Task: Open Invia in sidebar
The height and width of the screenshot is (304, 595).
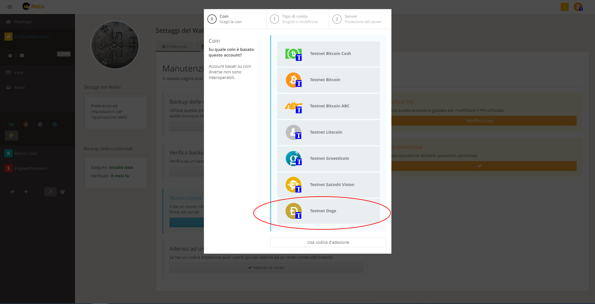Action: [x=38, y=72]
